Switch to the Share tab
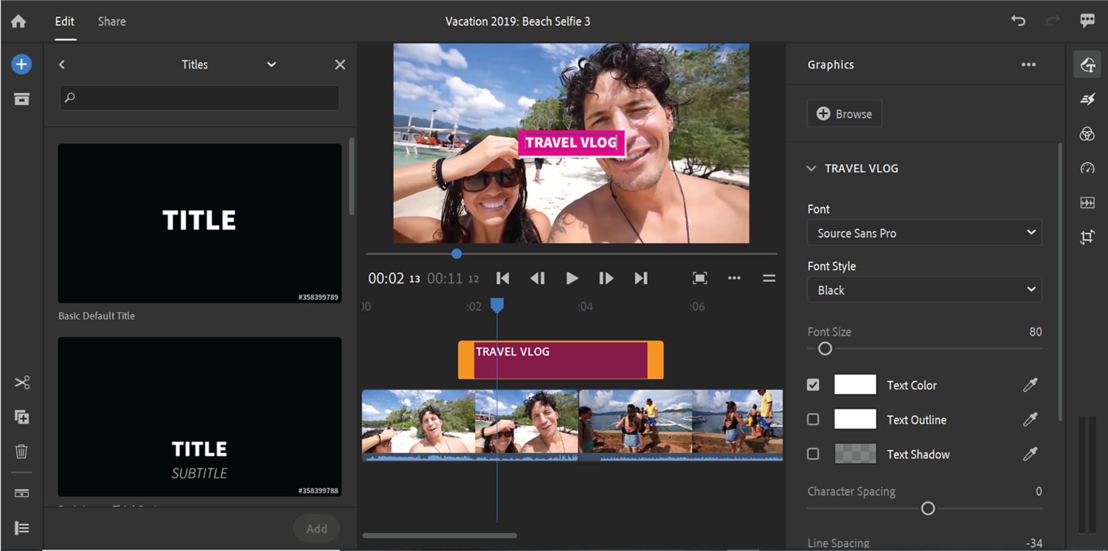Viewport: 1108px width, 551px height. (x=111, y=21)
